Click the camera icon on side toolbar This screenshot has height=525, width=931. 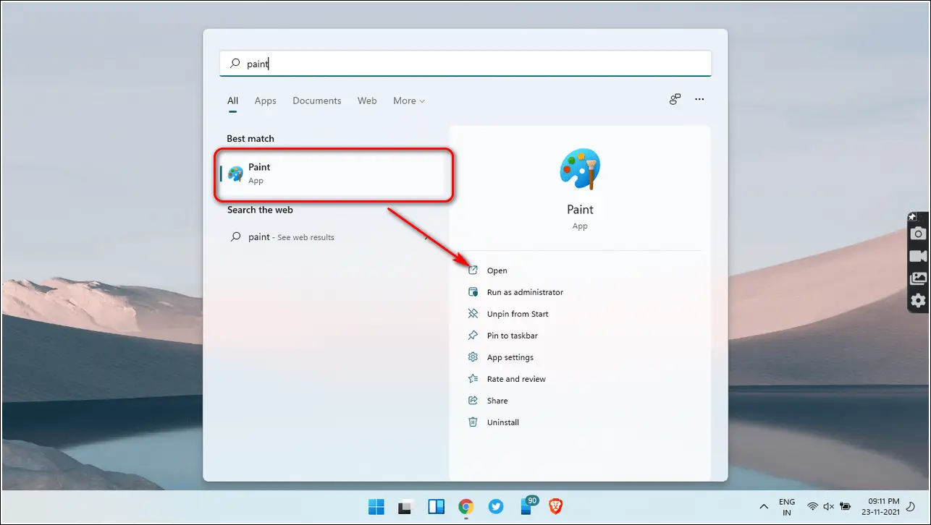point(919,234)
